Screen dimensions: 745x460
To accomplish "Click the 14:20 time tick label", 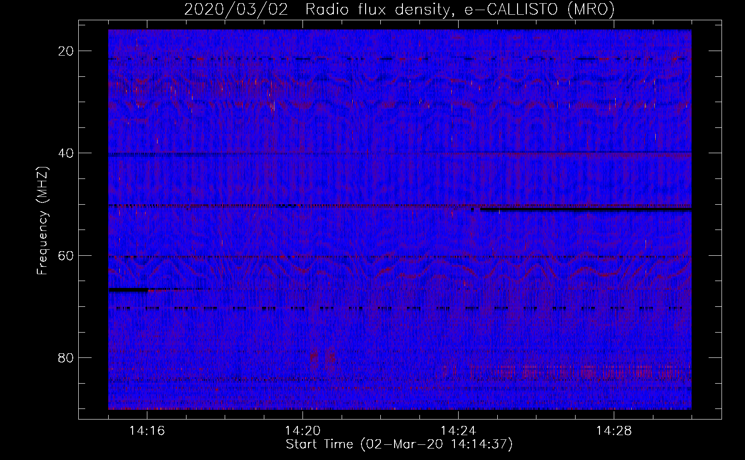I will pyautogui.click(x=303, y=431).
